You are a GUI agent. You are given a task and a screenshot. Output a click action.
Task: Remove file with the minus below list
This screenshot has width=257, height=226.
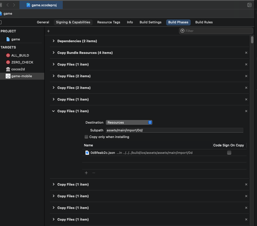94,173
